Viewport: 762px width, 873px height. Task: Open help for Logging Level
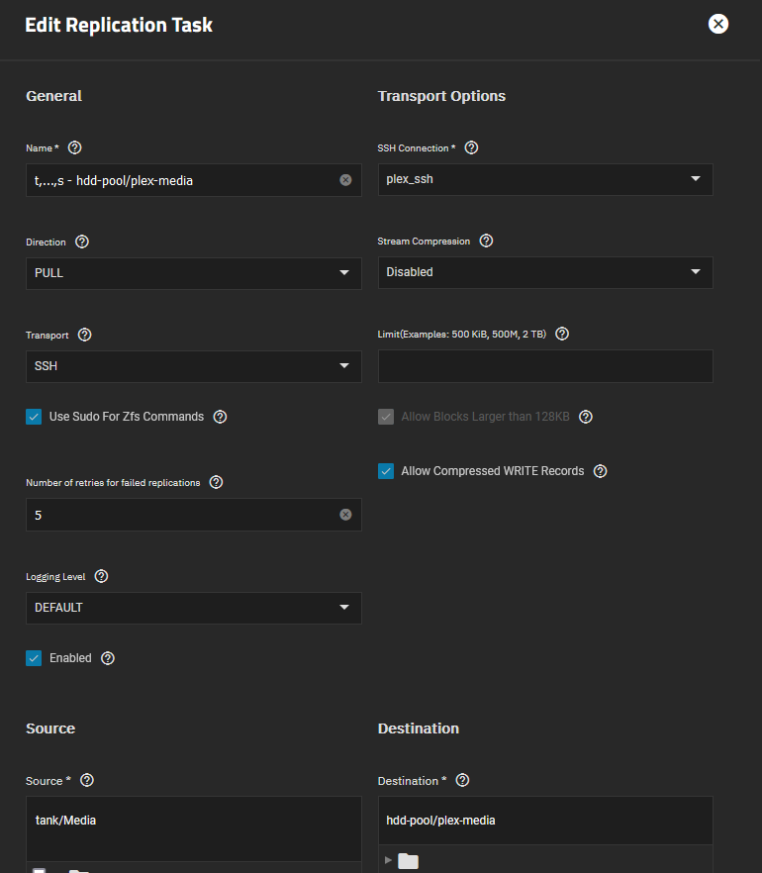(101, 576)
